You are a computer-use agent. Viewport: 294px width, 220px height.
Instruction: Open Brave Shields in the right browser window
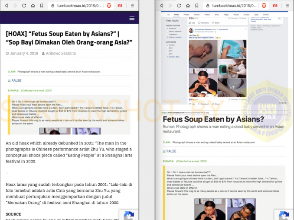264,6
